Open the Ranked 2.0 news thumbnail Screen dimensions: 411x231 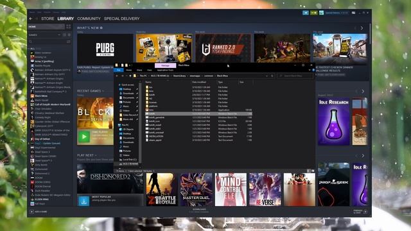click(x=223, y=48)
